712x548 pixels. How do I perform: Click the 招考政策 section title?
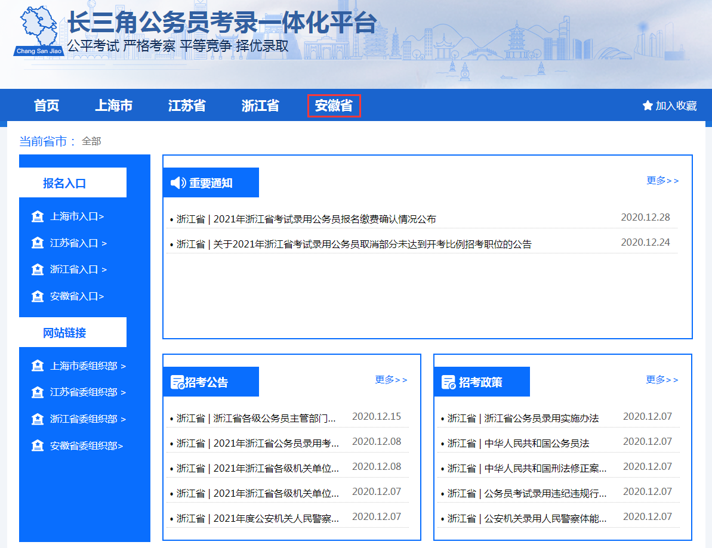480,382
